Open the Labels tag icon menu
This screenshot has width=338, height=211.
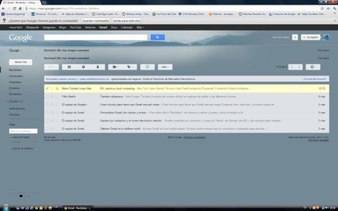tap(130, 67)
